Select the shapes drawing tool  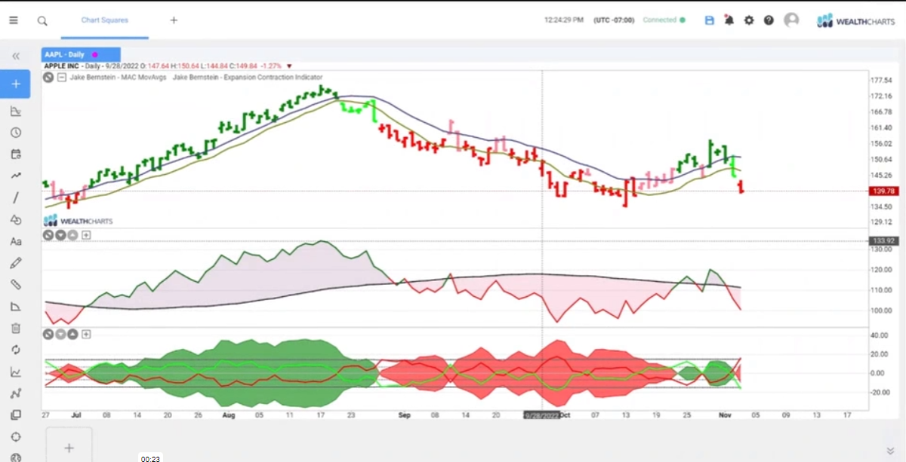(x=15, y=219)
